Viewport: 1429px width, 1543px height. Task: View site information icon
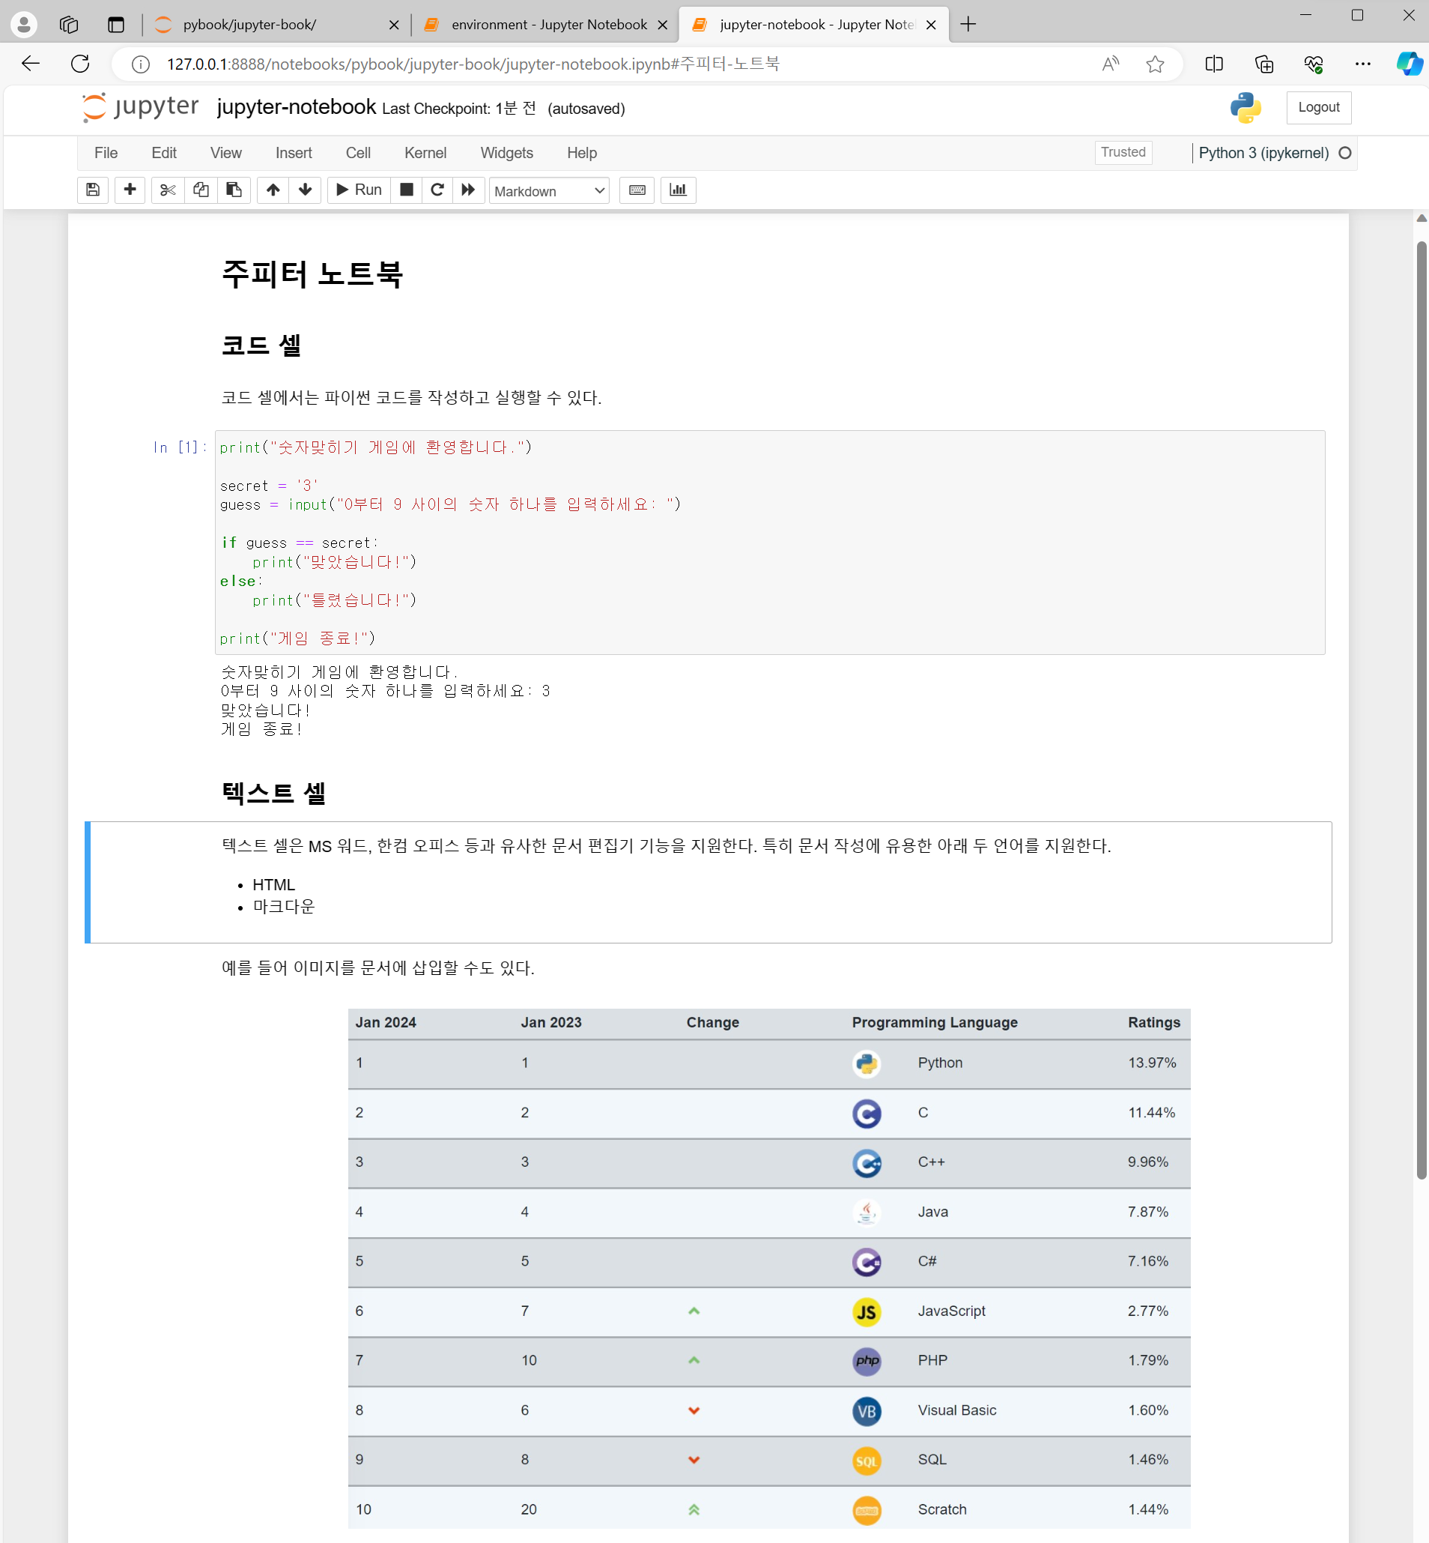pos(141,64)
